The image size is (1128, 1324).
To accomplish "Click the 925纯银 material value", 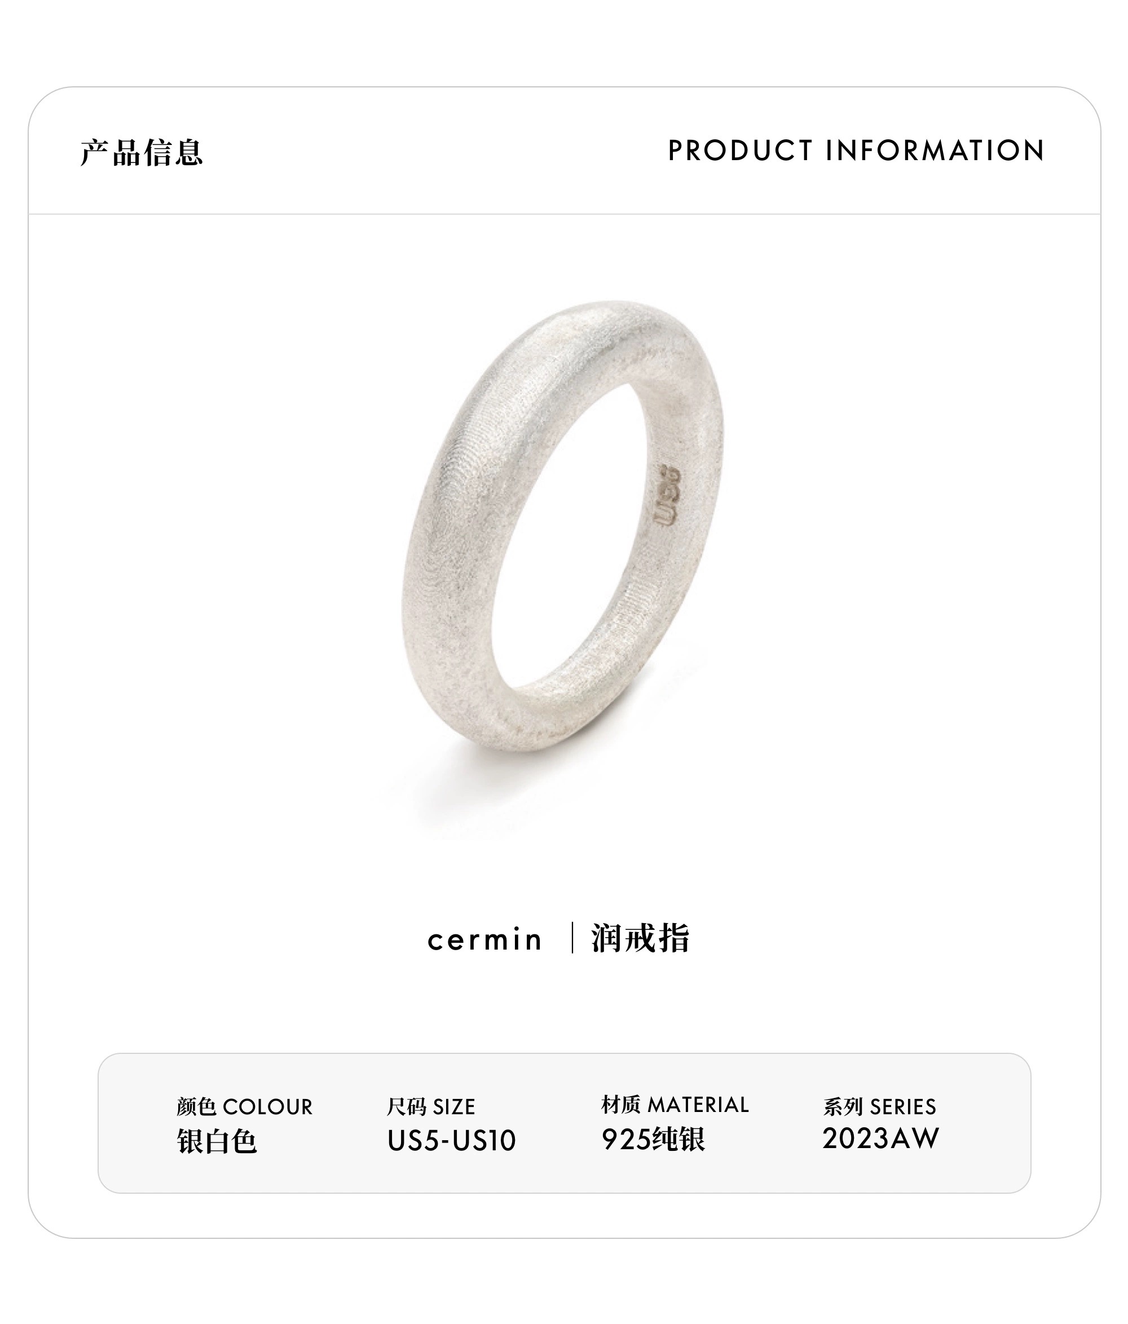I will click(x=653, y=1140).
